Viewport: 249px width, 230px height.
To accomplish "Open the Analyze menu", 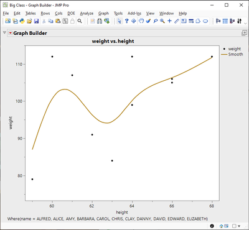I will pos(87,14).
